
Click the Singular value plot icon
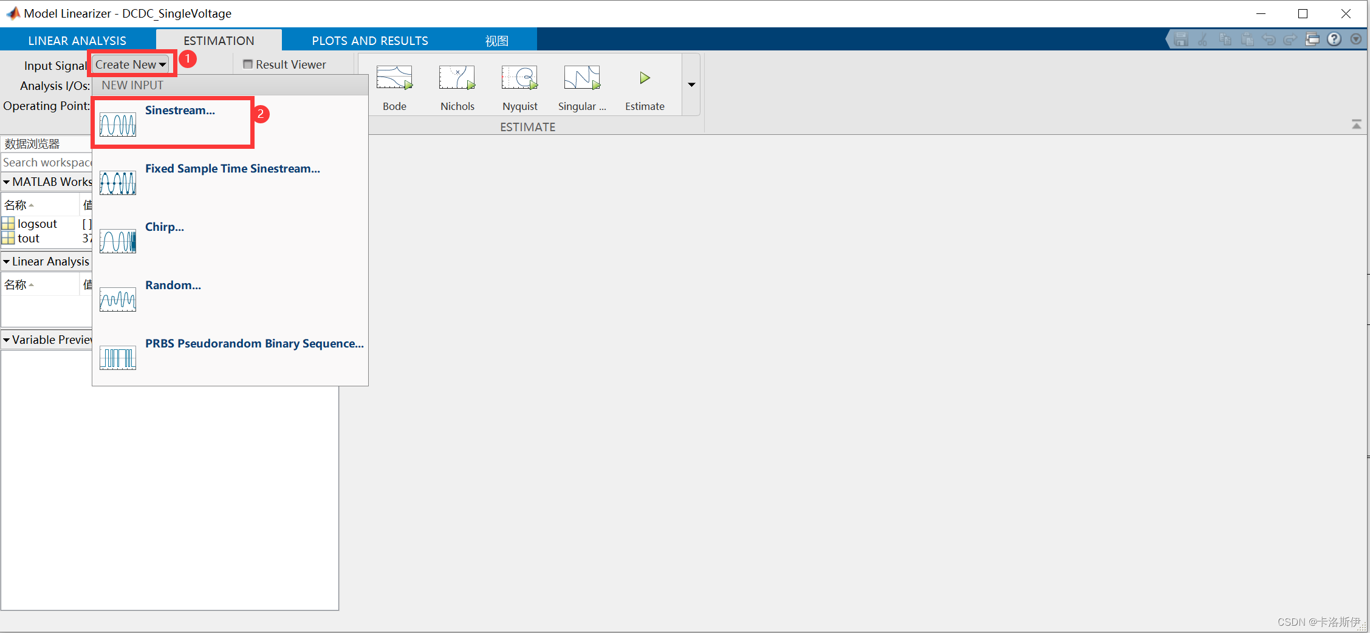pos(582,78)
